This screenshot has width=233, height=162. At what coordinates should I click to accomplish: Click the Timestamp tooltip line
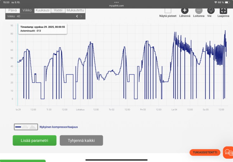tap(42, 27)
